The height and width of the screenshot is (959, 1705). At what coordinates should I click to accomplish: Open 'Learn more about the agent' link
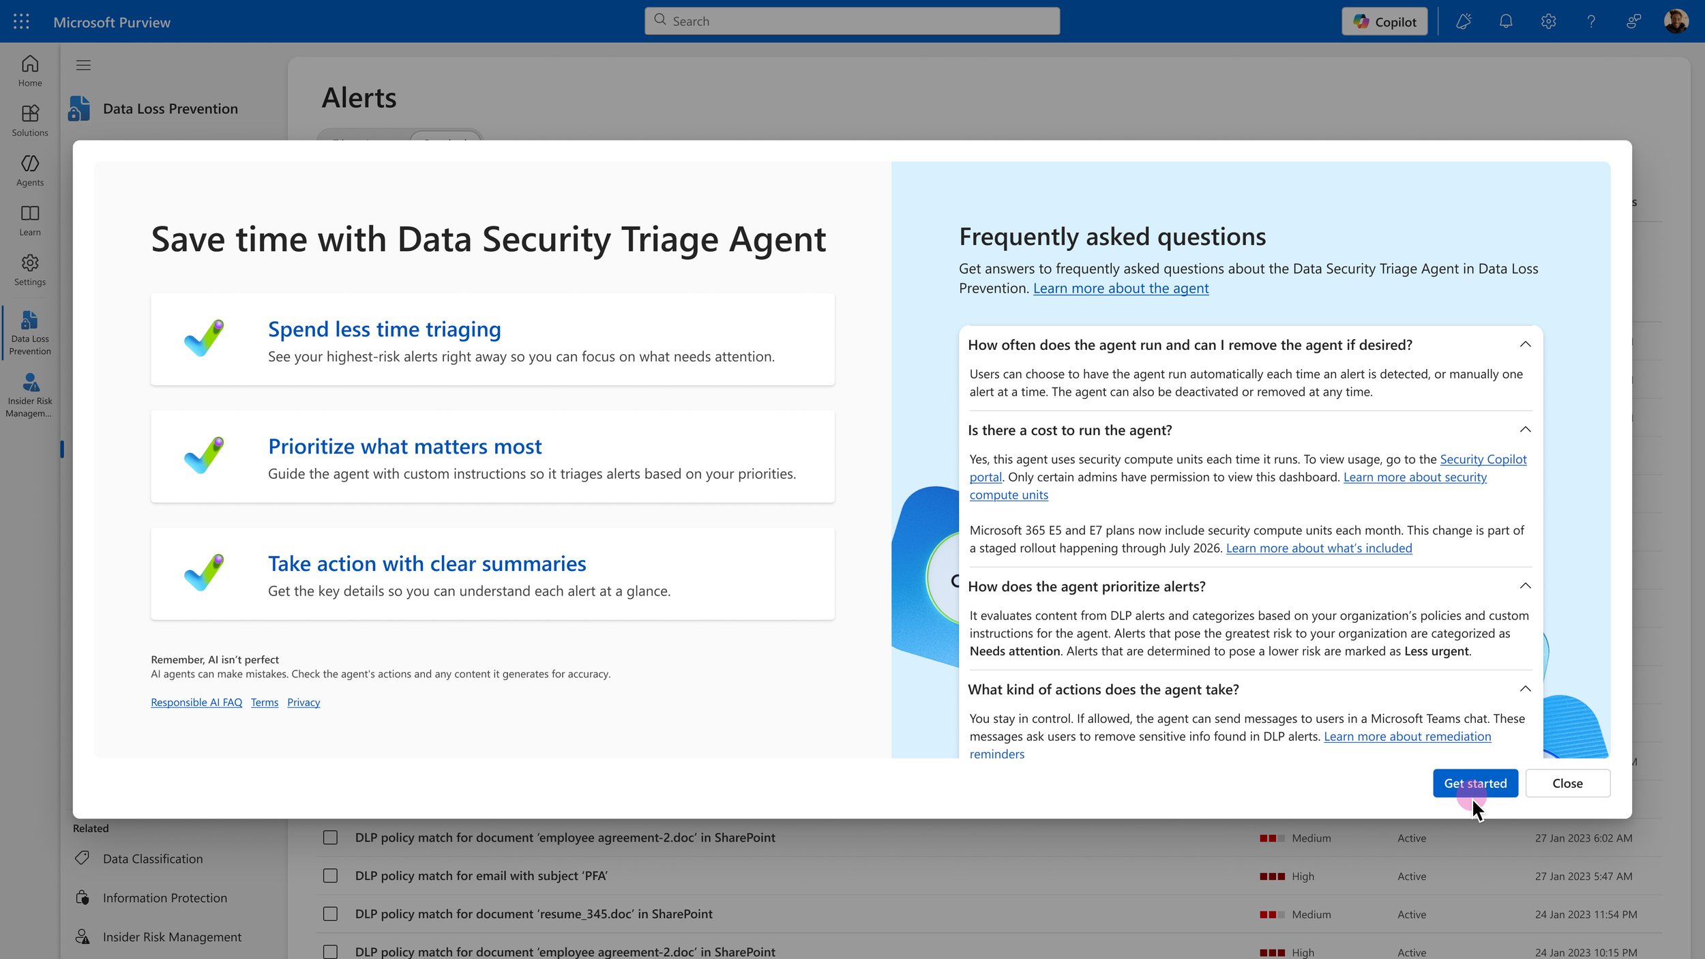point(1121,289)
